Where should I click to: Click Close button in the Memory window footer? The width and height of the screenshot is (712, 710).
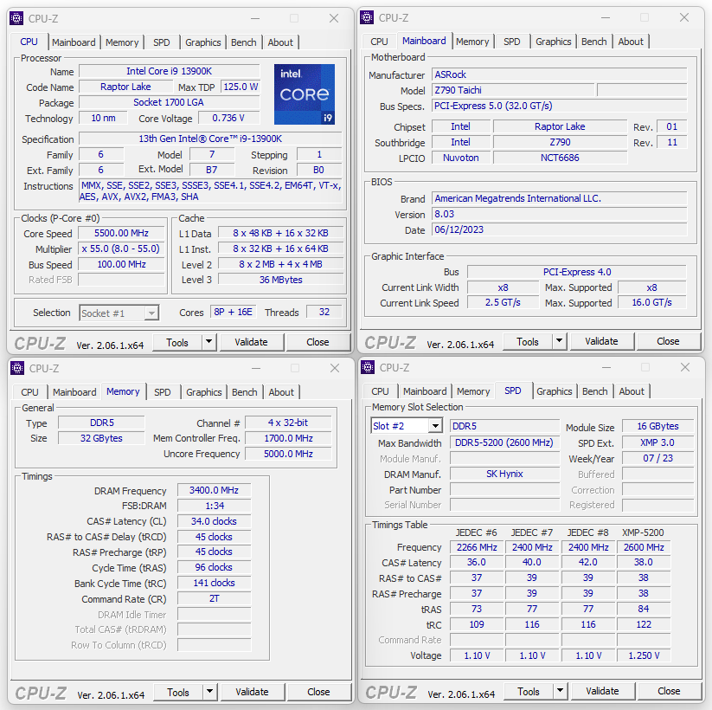coord(318,692)
